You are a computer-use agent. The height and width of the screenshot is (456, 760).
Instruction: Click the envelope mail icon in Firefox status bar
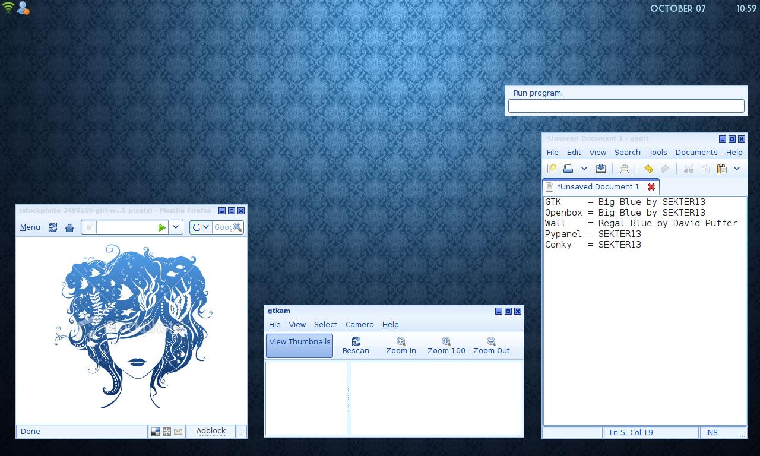pos(178,432)
